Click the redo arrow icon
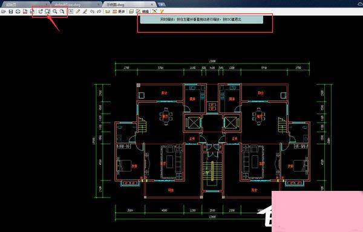 pos(99,11)
